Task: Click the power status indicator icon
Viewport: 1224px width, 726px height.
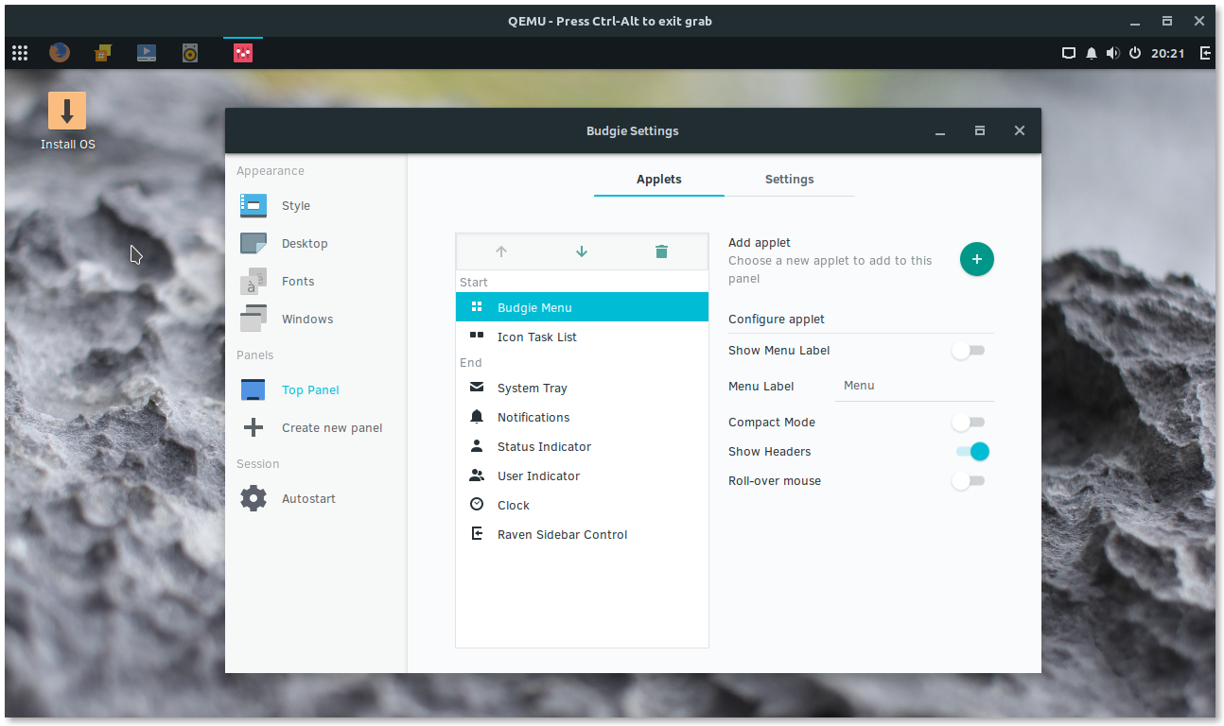Action: 1135,53
